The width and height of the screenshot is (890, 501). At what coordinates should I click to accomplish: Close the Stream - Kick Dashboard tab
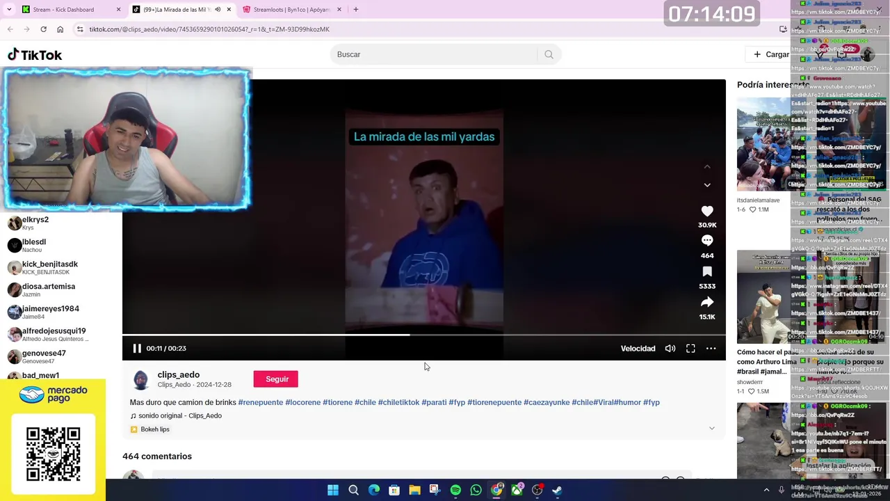coord(118,10)
